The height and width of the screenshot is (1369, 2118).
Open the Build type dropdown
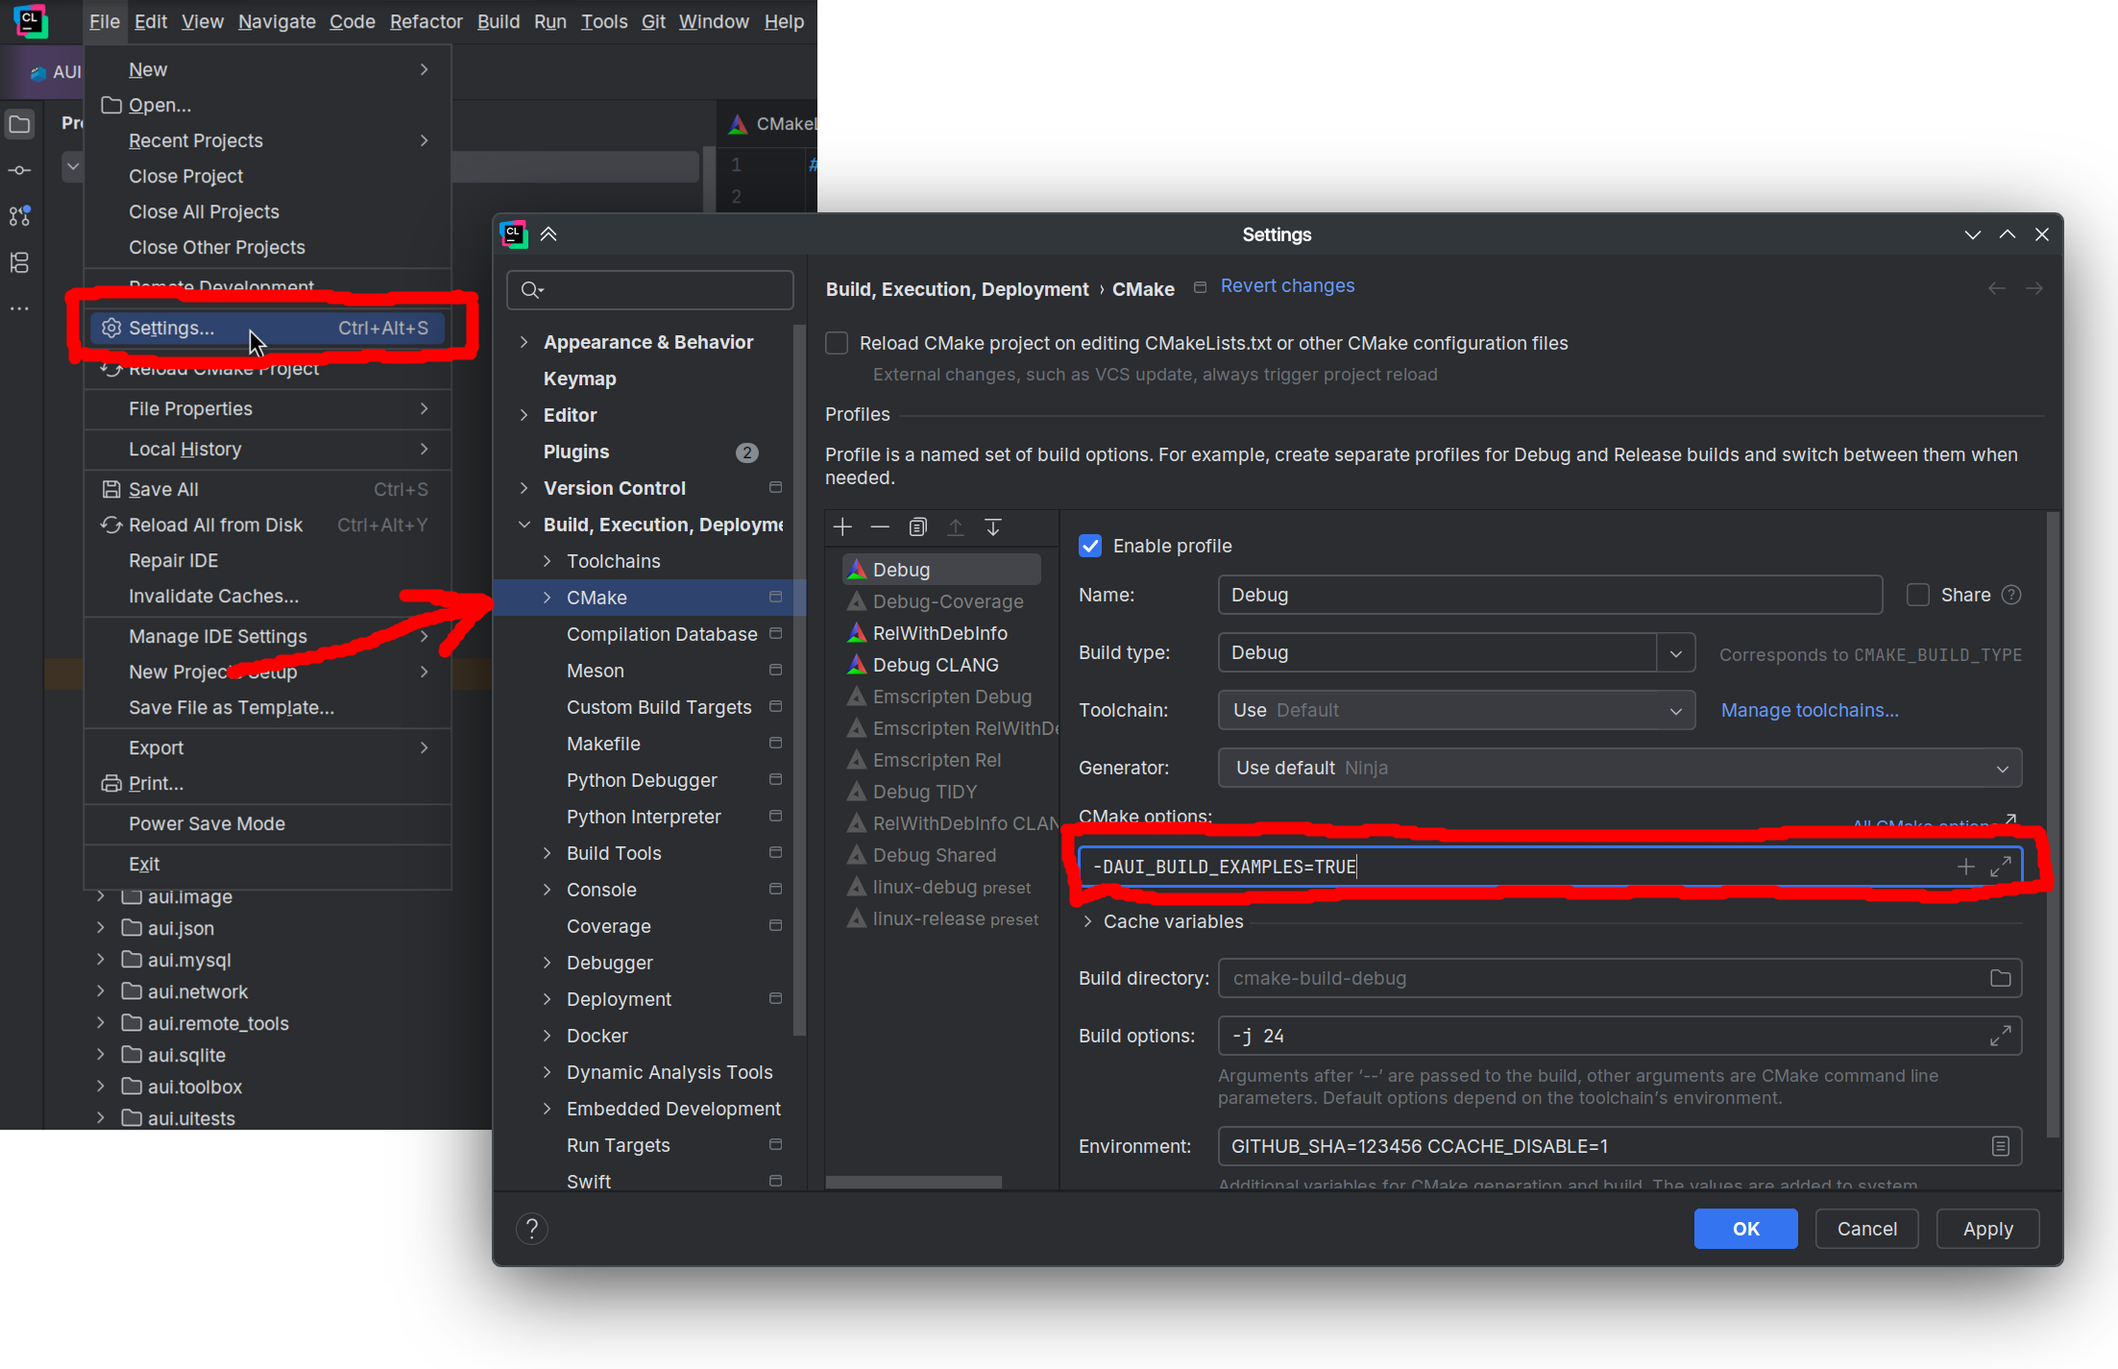coord(1676,653)
